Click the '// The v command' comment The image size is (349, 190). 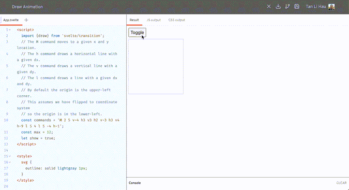point(67,69)
